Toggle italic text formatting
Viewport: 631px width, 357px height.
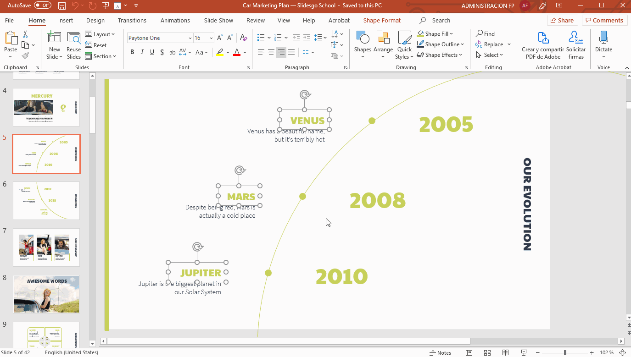pyautogui.click(x=142, y=52)
